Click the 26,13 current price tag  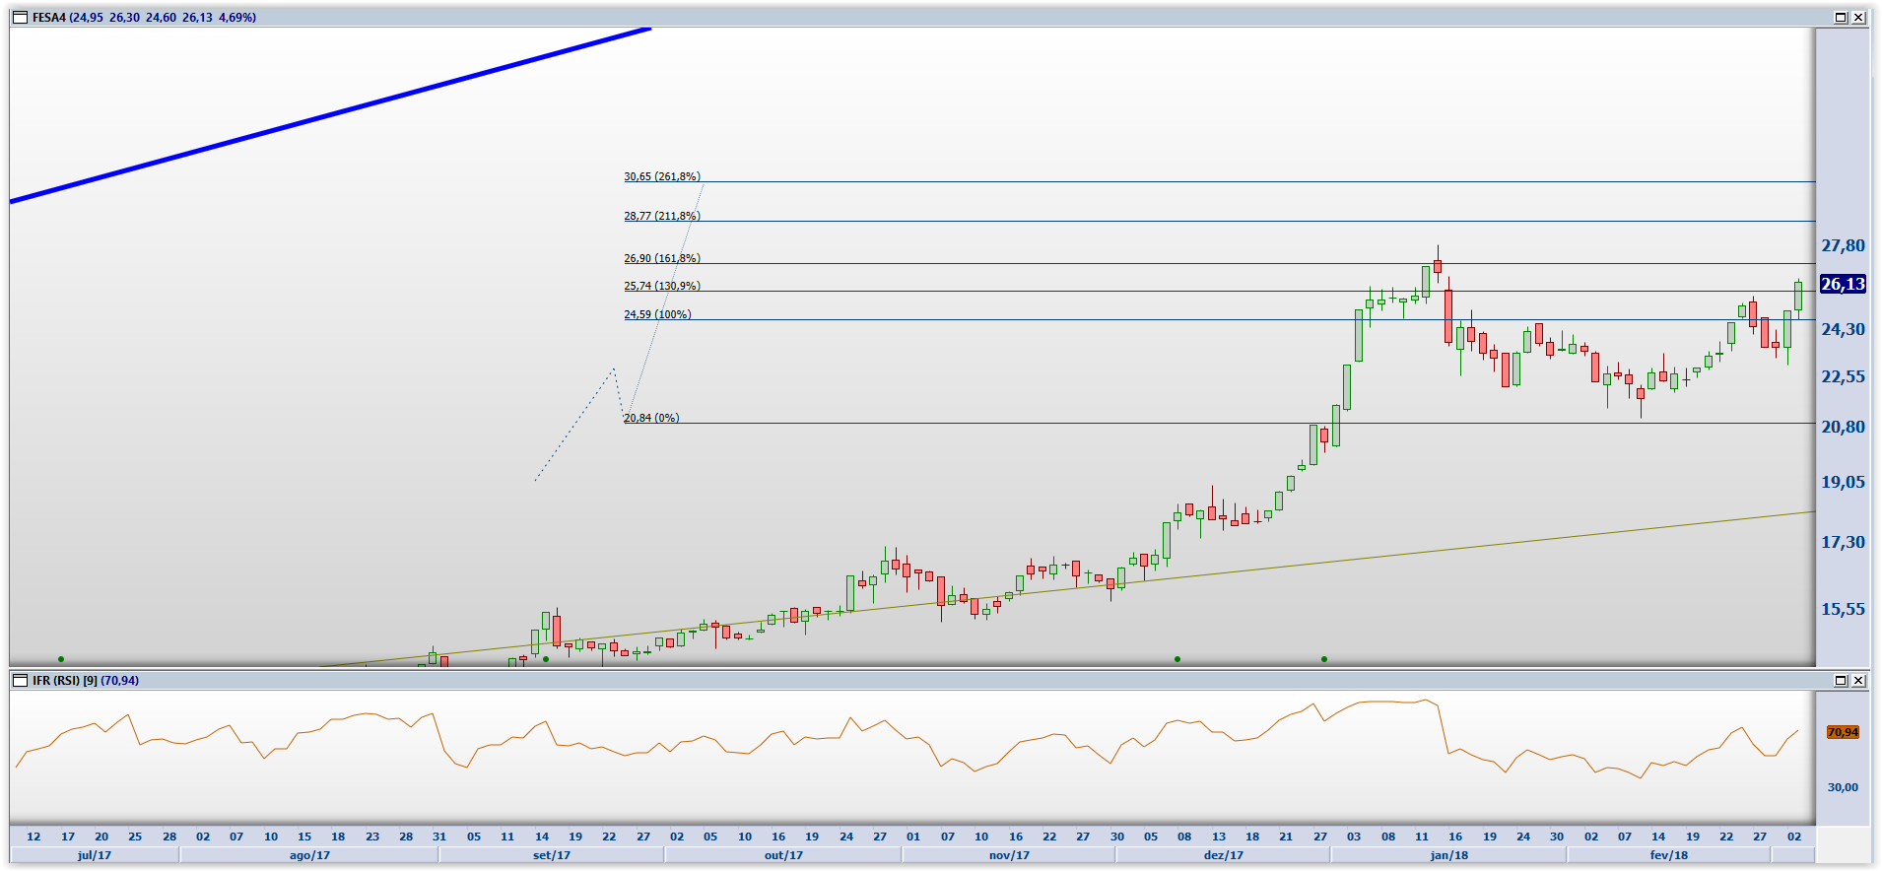pos(1843,285)
